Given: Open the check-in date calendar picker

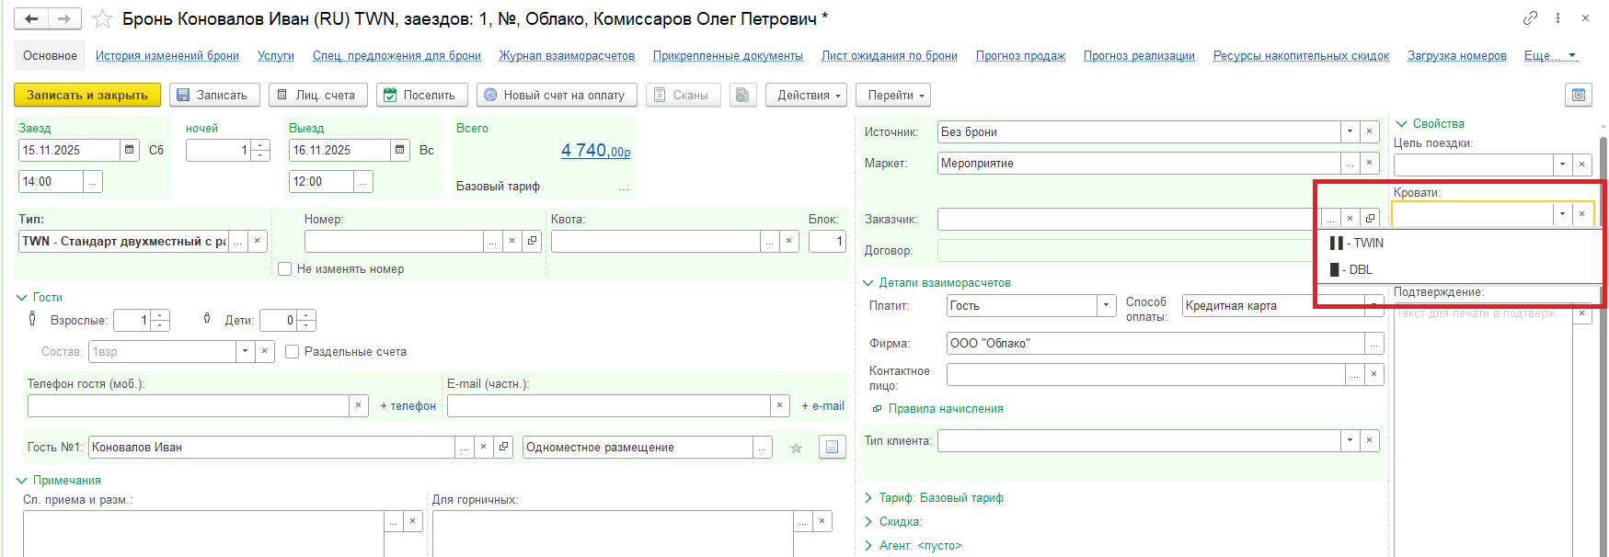Looking at the screenshot, I should tap(130, 150).
